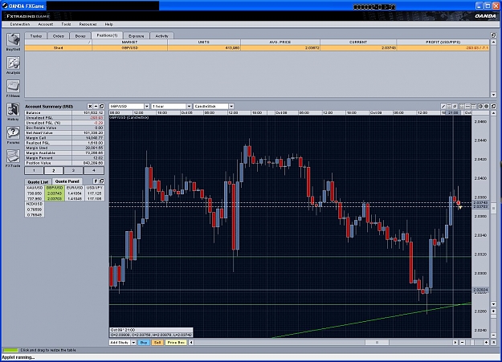Screen dimensions: 502x362
Task: Switch to the Trades tab
Action: click(x=36, y=36)
